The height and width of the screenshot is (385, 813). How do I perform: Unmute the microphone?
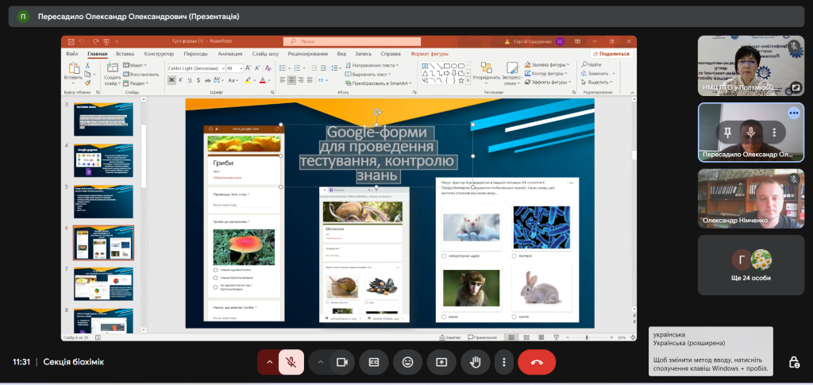click(291, 362)
